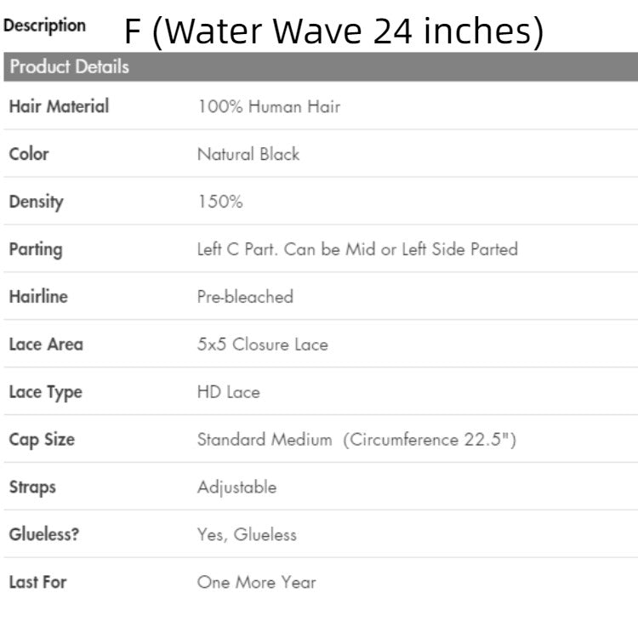Click the Lace Type label
The image size is (638, 638).
[x=45, y=392]
